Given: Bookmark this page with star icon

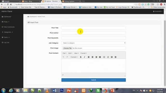Looking at the screenshot, I should pos(136,4).
